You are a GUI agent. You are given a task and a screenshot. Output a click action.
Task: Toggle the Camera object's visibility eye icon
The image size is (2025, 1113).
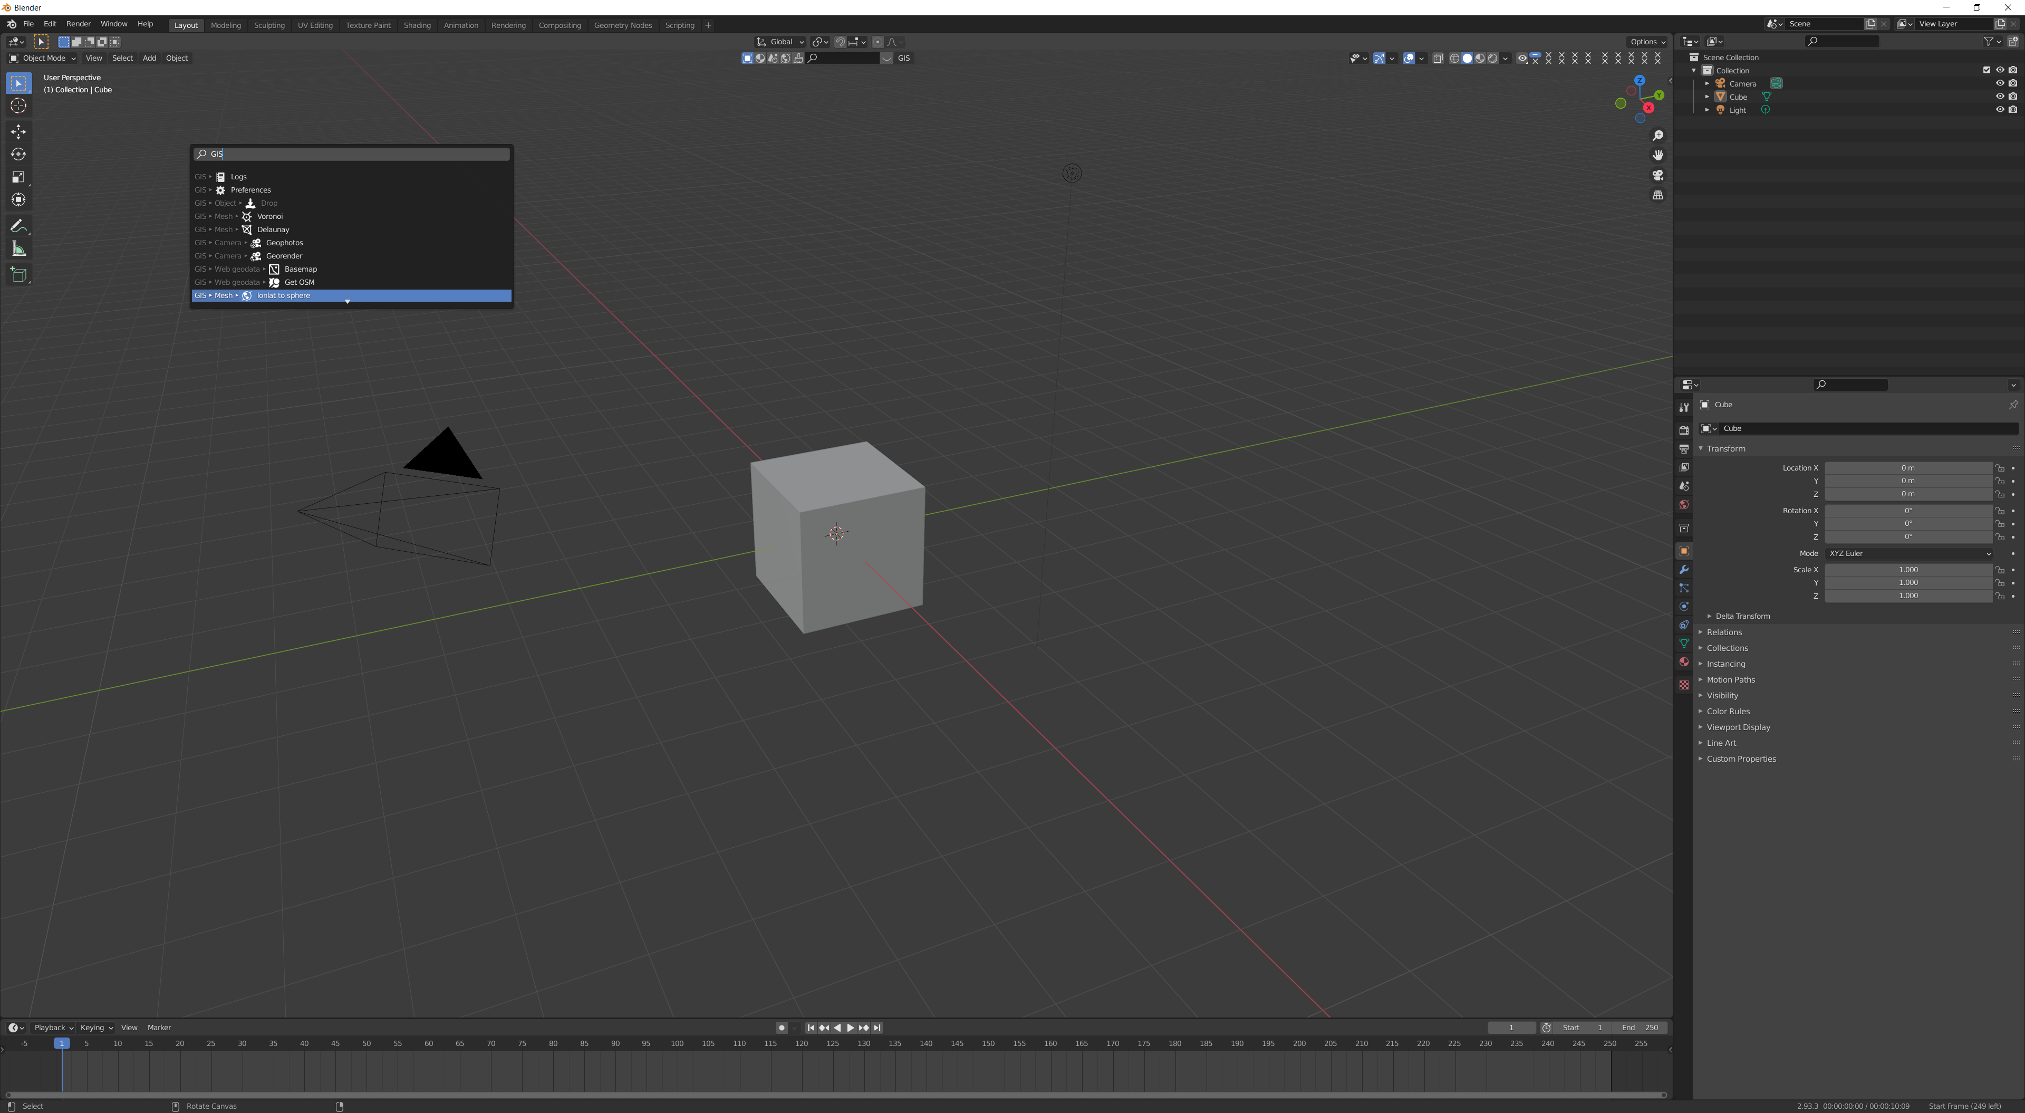2001,83
